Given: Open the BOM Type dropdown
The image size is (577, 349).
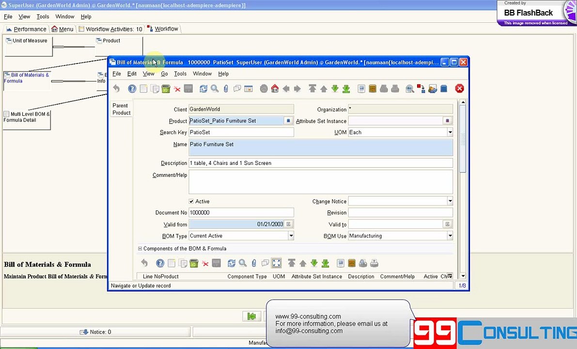Looking at the screenshot, I should [x=291, y=236].
